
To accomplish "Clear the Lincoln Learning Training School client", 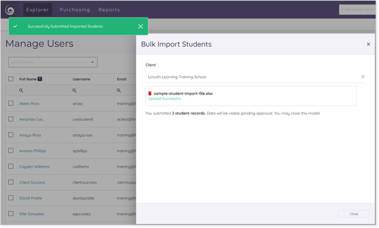I will pos(363,77).
